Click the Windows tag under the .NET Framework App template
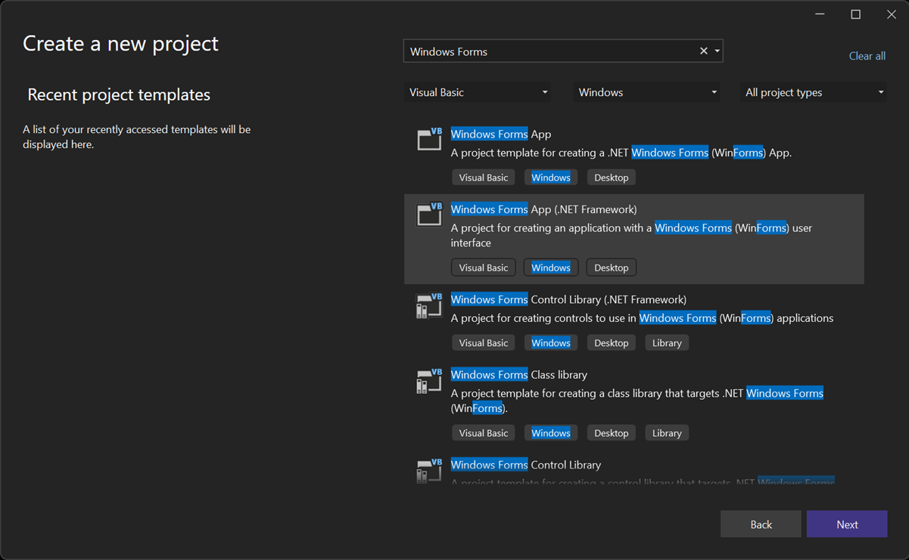This screenshot has height=560, width=909. click(550, 267)
